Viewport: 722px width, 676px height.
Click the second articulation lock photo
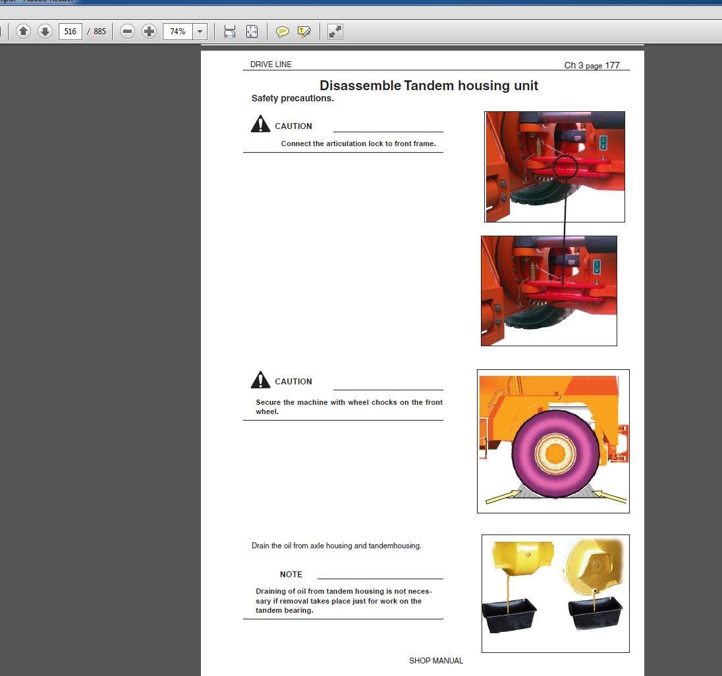pyautogui.click(x=549, y=291)
